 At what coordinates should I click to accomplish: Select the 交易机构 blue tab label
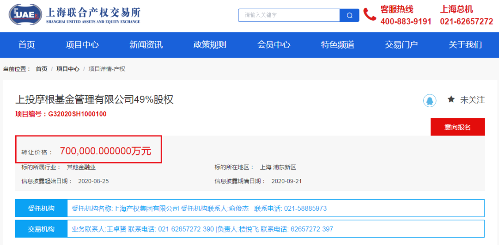click(42, 229)
